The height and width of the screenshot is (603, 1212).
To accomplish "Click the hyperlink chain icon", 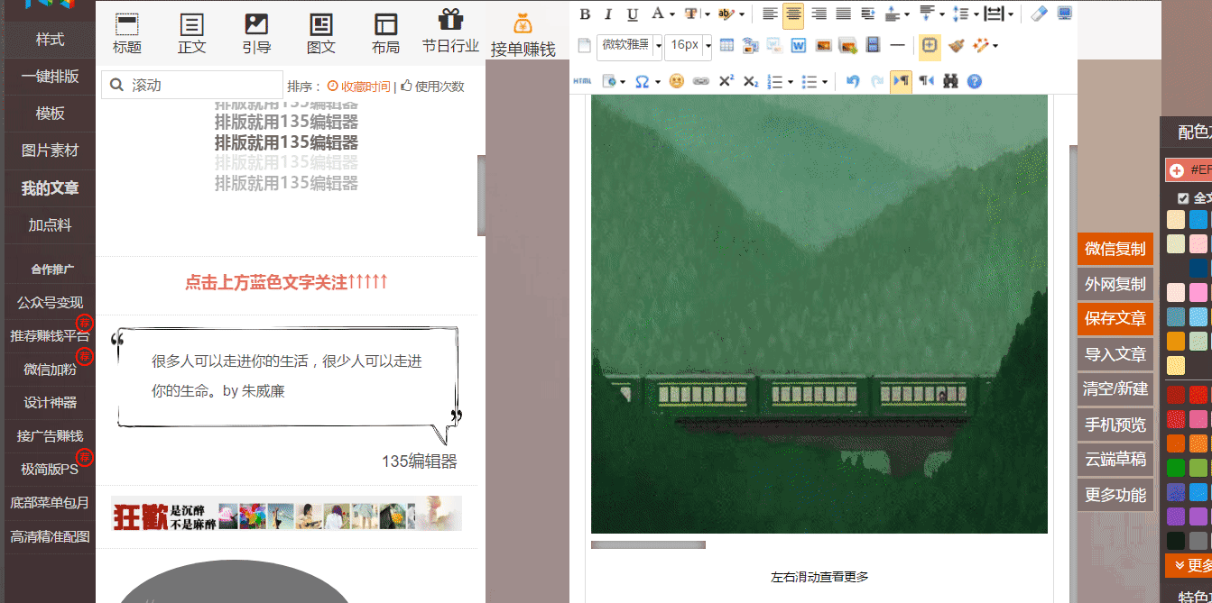I will (x=700, y=81).
